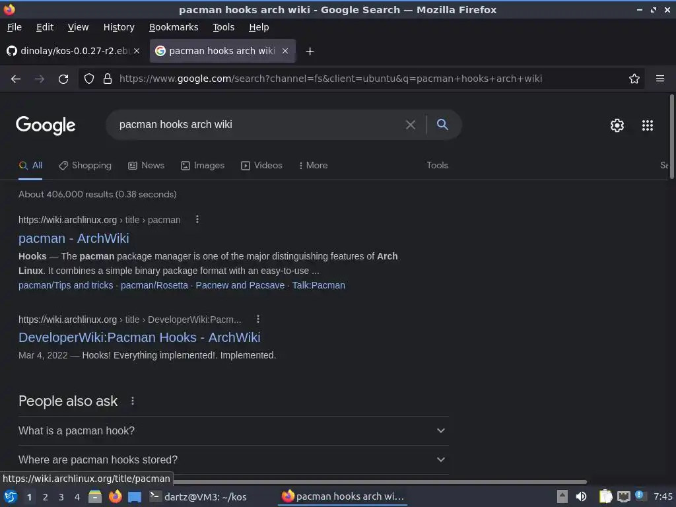676x507 pixels.
Task: Show site security padlock info
Action: pyautogui.click(x=108, y=79)
